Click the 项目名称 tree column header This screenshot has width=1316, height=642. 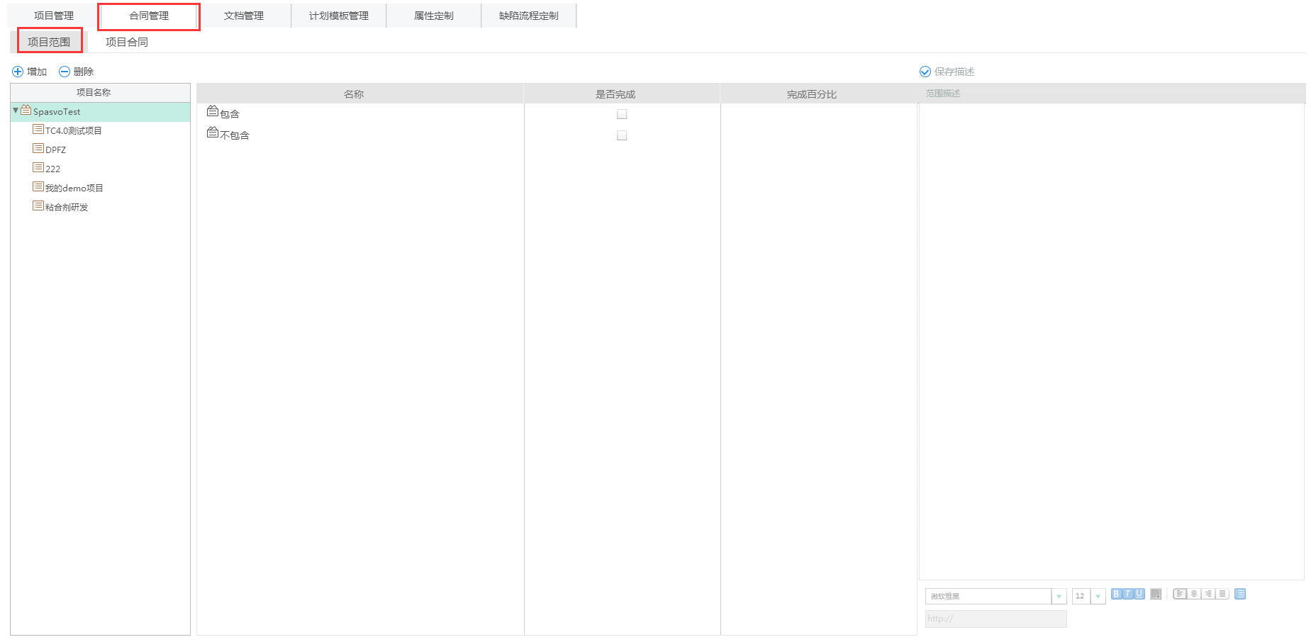[x=100, y=93]
